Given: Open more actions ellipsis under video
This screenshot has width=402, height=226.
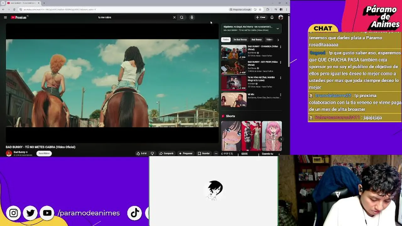Looking at the screenshot, I should [x=216, y=153].
